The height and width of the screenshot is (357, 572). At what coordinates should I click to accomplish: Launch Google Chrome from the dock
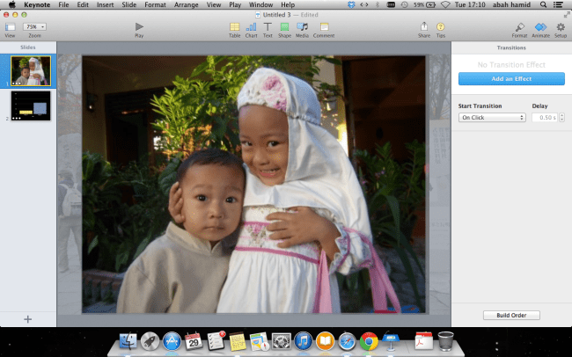(x=369, y=340)
